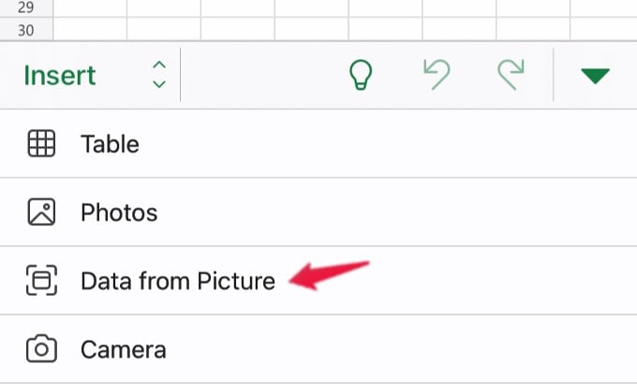Screen dimensions: 637x384
Task: Open the Insert ribbon tab label
Action: click(60, 76)
